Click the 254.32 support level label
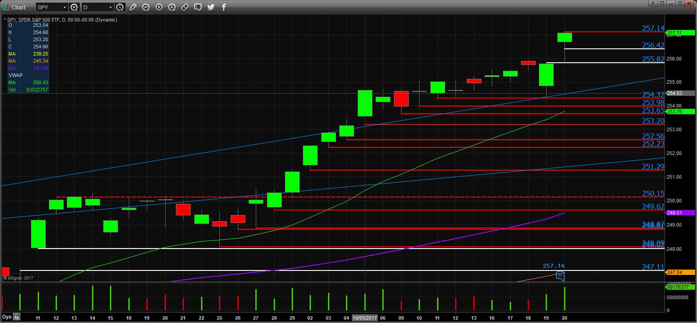The image size is (700, 326). point(653,94)
